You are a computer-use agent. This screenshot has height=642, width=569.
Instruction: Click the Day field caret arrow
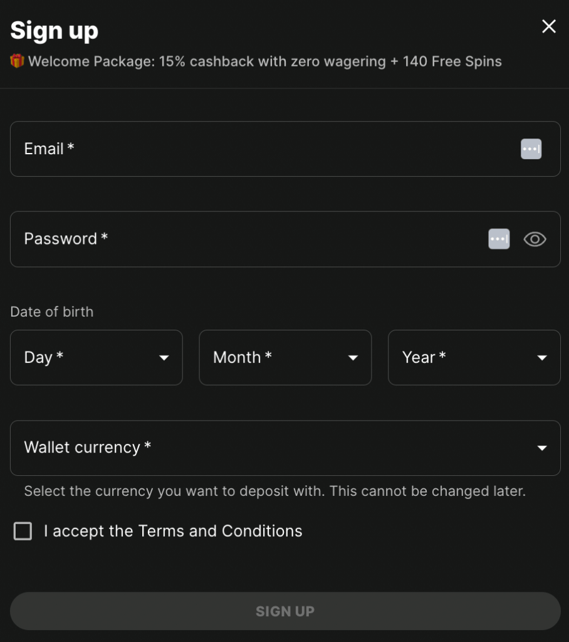tap(164, 358)
